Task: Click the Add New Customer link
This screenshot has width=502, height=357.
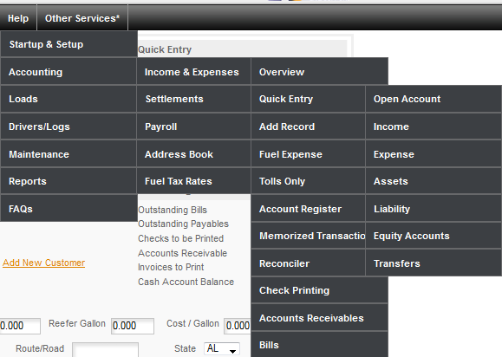Action: coord(44,263)
